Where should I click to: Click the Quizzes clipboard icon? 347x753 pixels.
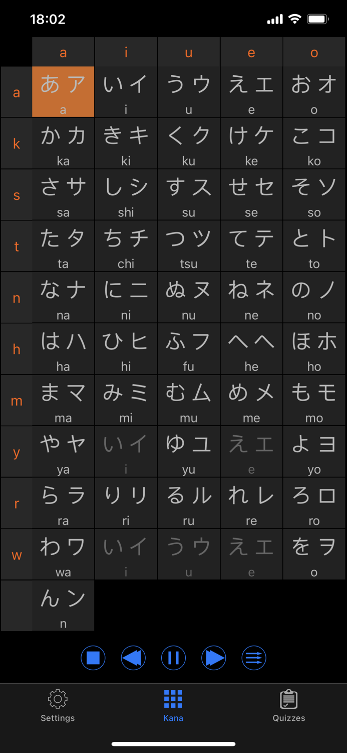(289, 697)
